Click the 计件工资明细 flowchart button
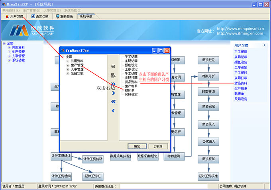The image size is (271, 190). (61, 176)
